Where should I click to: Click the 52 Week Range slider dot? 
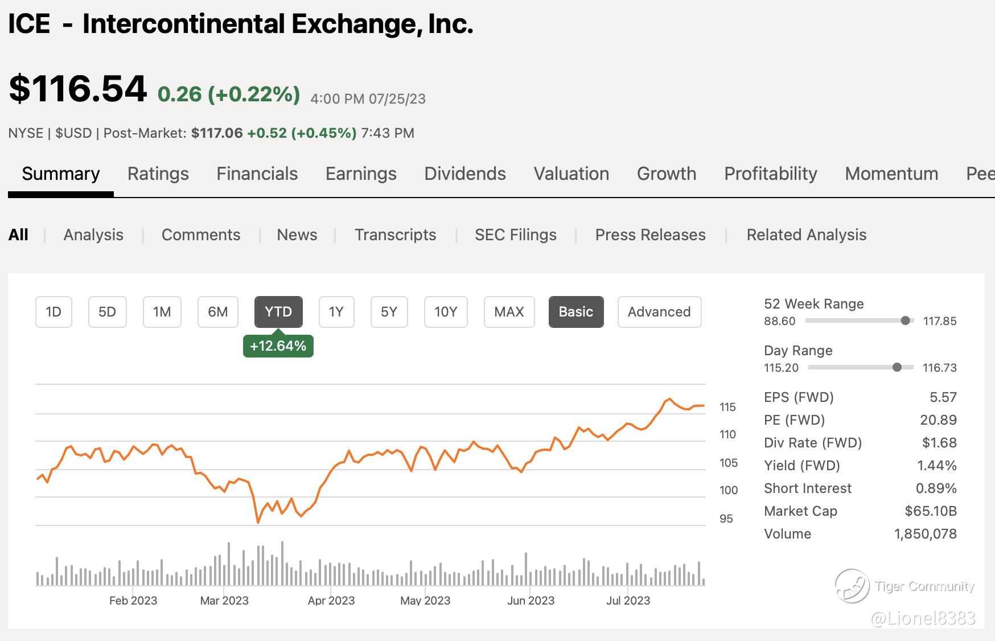coord(905,321)
